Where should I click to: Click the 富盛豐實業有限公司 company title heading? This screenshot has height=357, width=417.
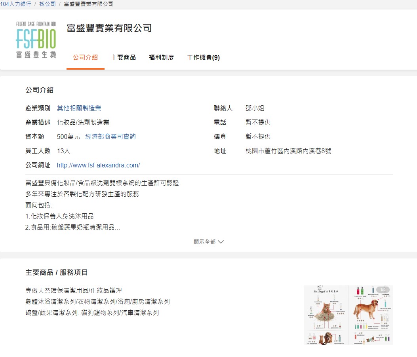[109, 28]
